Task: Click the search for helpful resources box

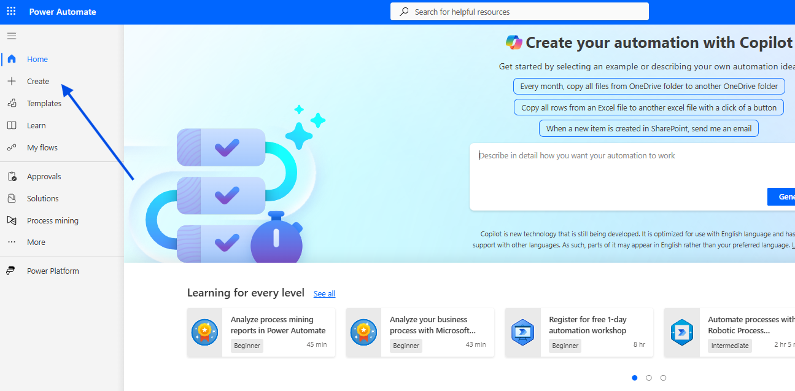Action: point(519,12)
